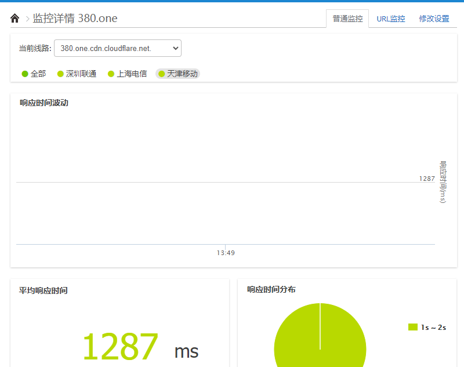Click the 1287 ms average response value

click(x=120, y=347)
